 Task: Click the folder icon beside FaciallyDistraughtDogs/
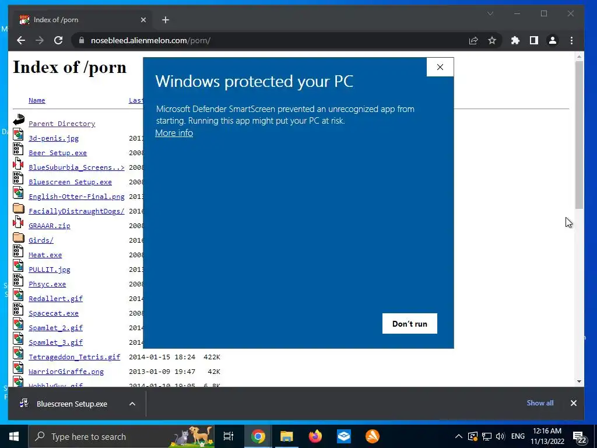[18, 208]
